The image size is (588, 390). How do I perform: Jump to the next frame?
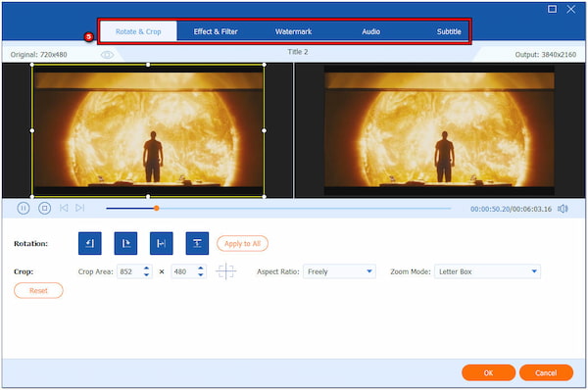pos(80,208)
